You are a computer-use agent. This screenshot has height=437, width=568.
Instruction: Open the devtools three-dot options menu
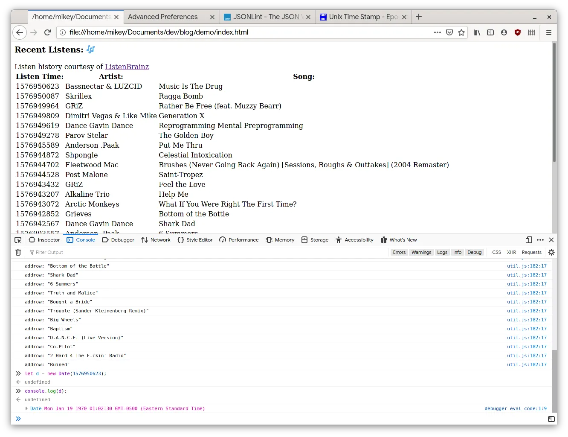(x=540, y=240)
